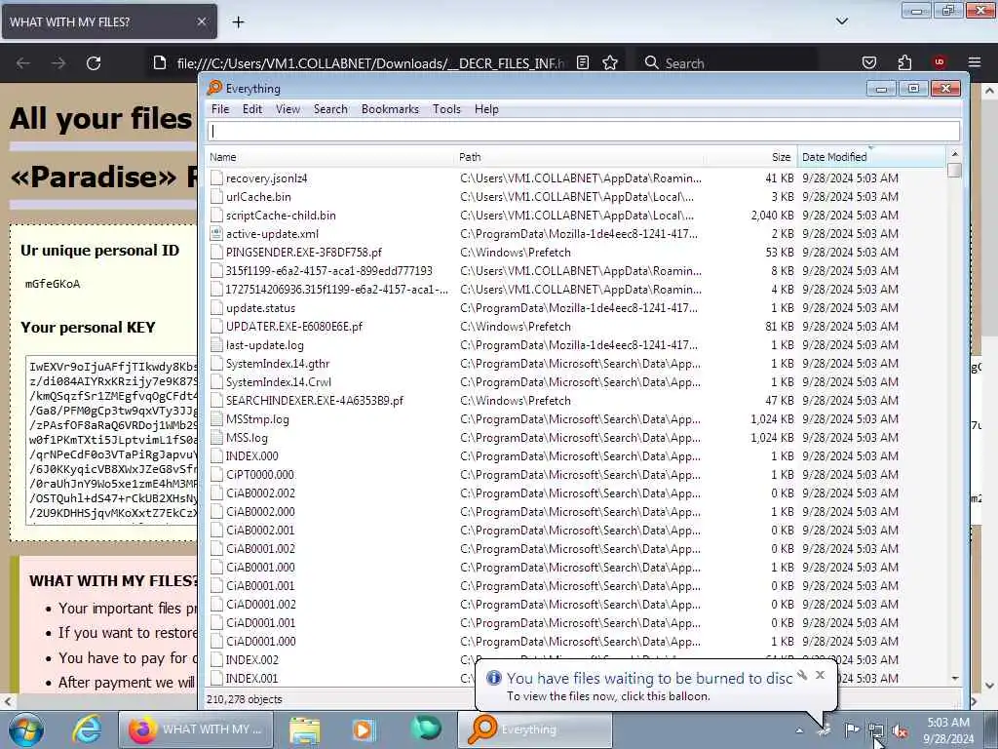The height and width of the screenshot is (749, 998).
Task: Click the Firefox search box
Action: [x=725, y=63]
